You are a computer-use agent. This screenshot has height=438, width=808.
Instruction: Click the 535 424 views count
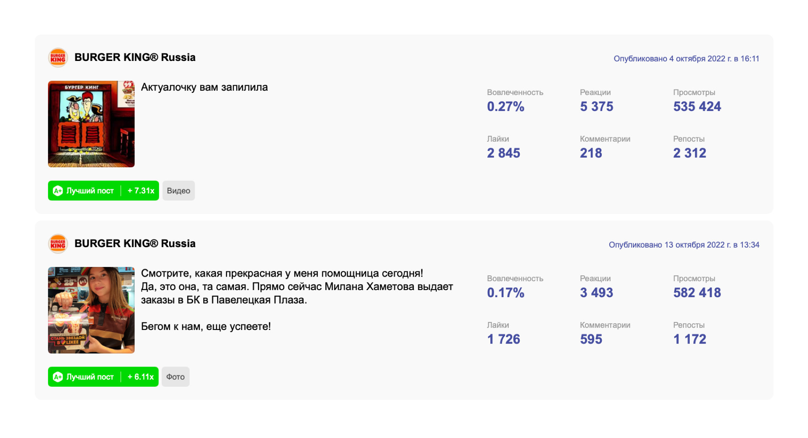pyautogui.click(x=697, y=107)
